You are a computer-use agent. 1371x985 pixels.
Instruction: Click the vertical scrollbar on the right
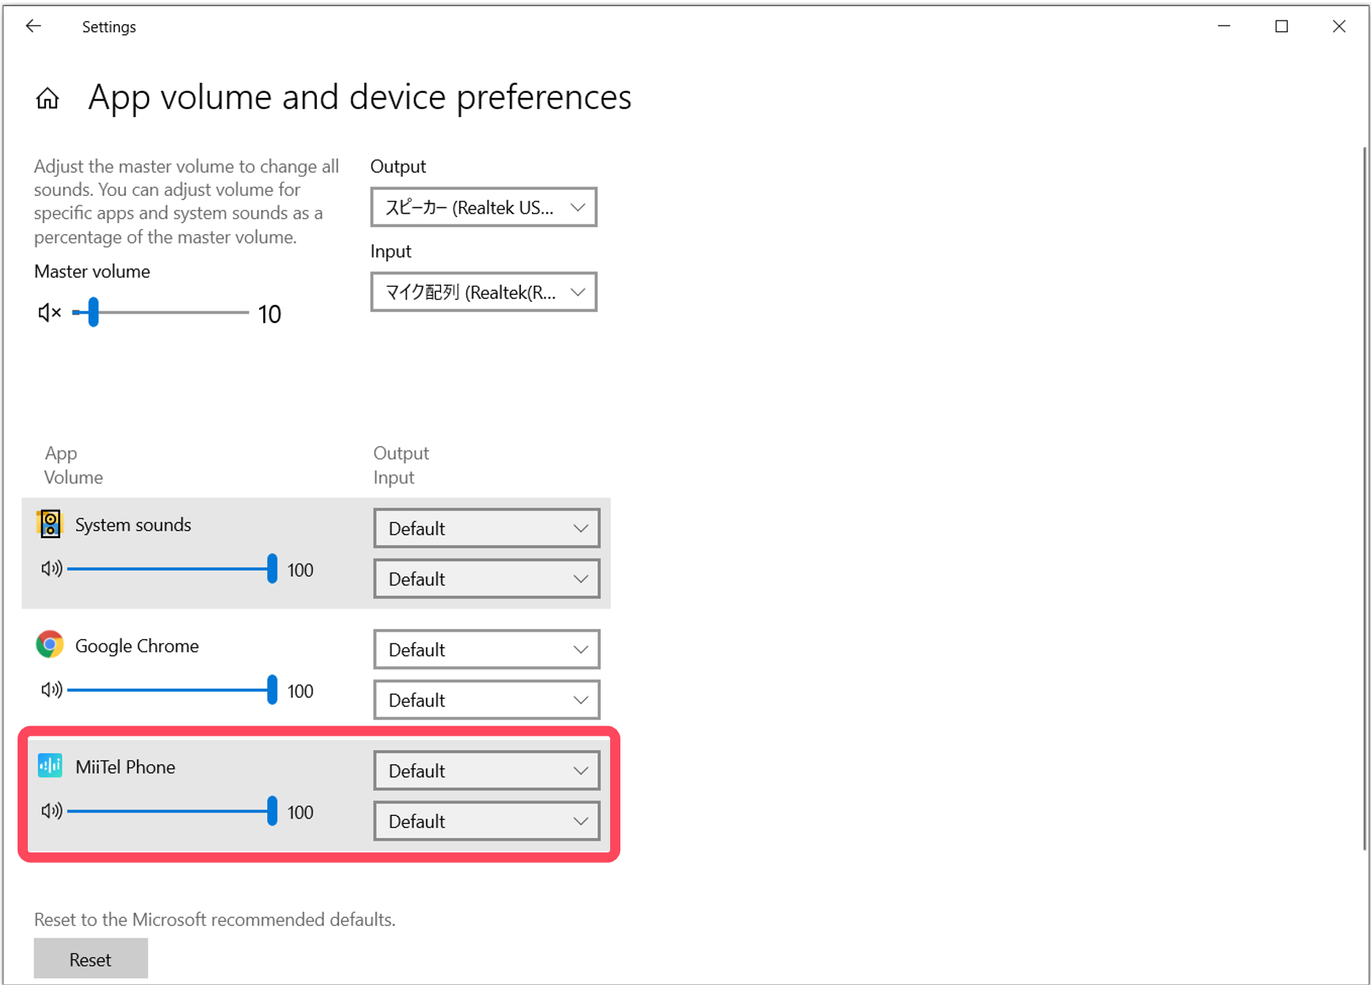[x=1364, y=497]
